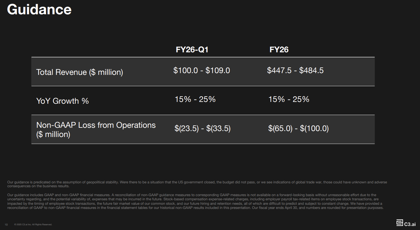Click FY26 15% - 25% growth value
This screenshot has height=230, width=420.
(x=289, y=99)
